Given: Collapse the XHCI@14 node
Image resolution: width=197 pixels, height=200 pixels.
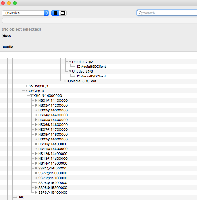Looking at the screenshot, I should (x=27, y=91).
